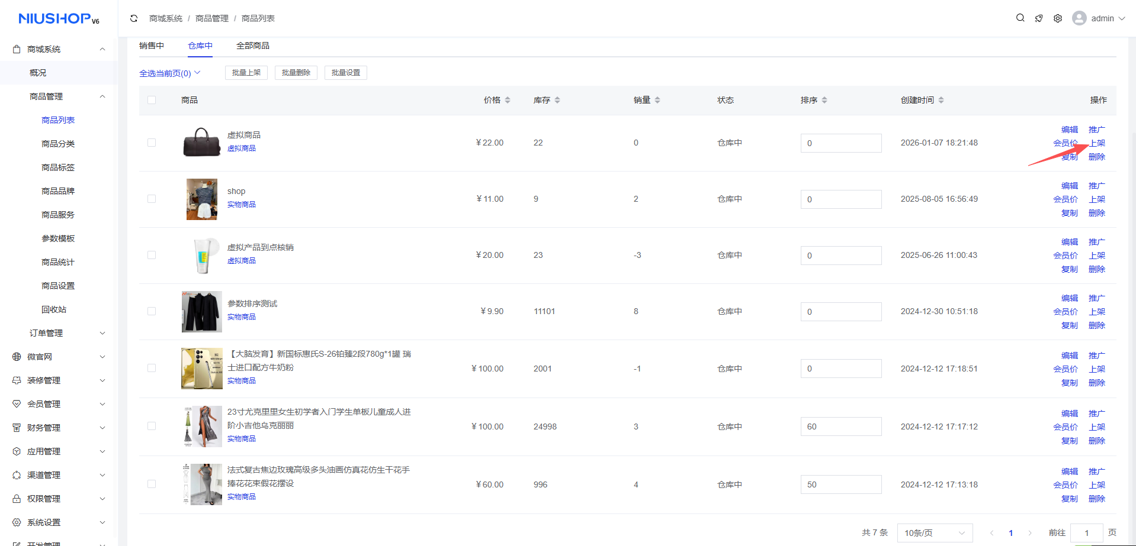
Task: Click the rocket icon in top bar
Action: pyautogui.click(x=1039, y=18)
